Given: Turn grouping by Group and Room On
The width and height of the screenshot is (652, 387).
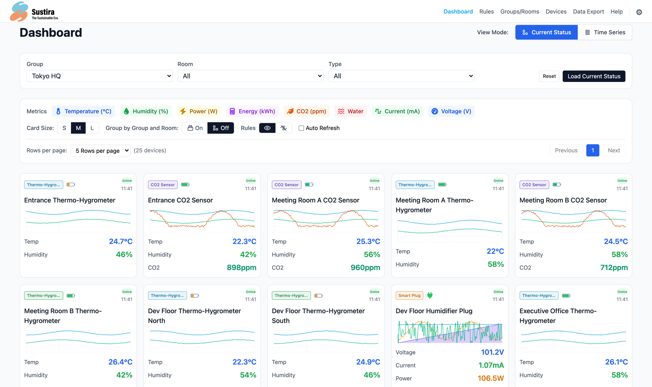Looking at the screenshot, I should pos(195,128).
